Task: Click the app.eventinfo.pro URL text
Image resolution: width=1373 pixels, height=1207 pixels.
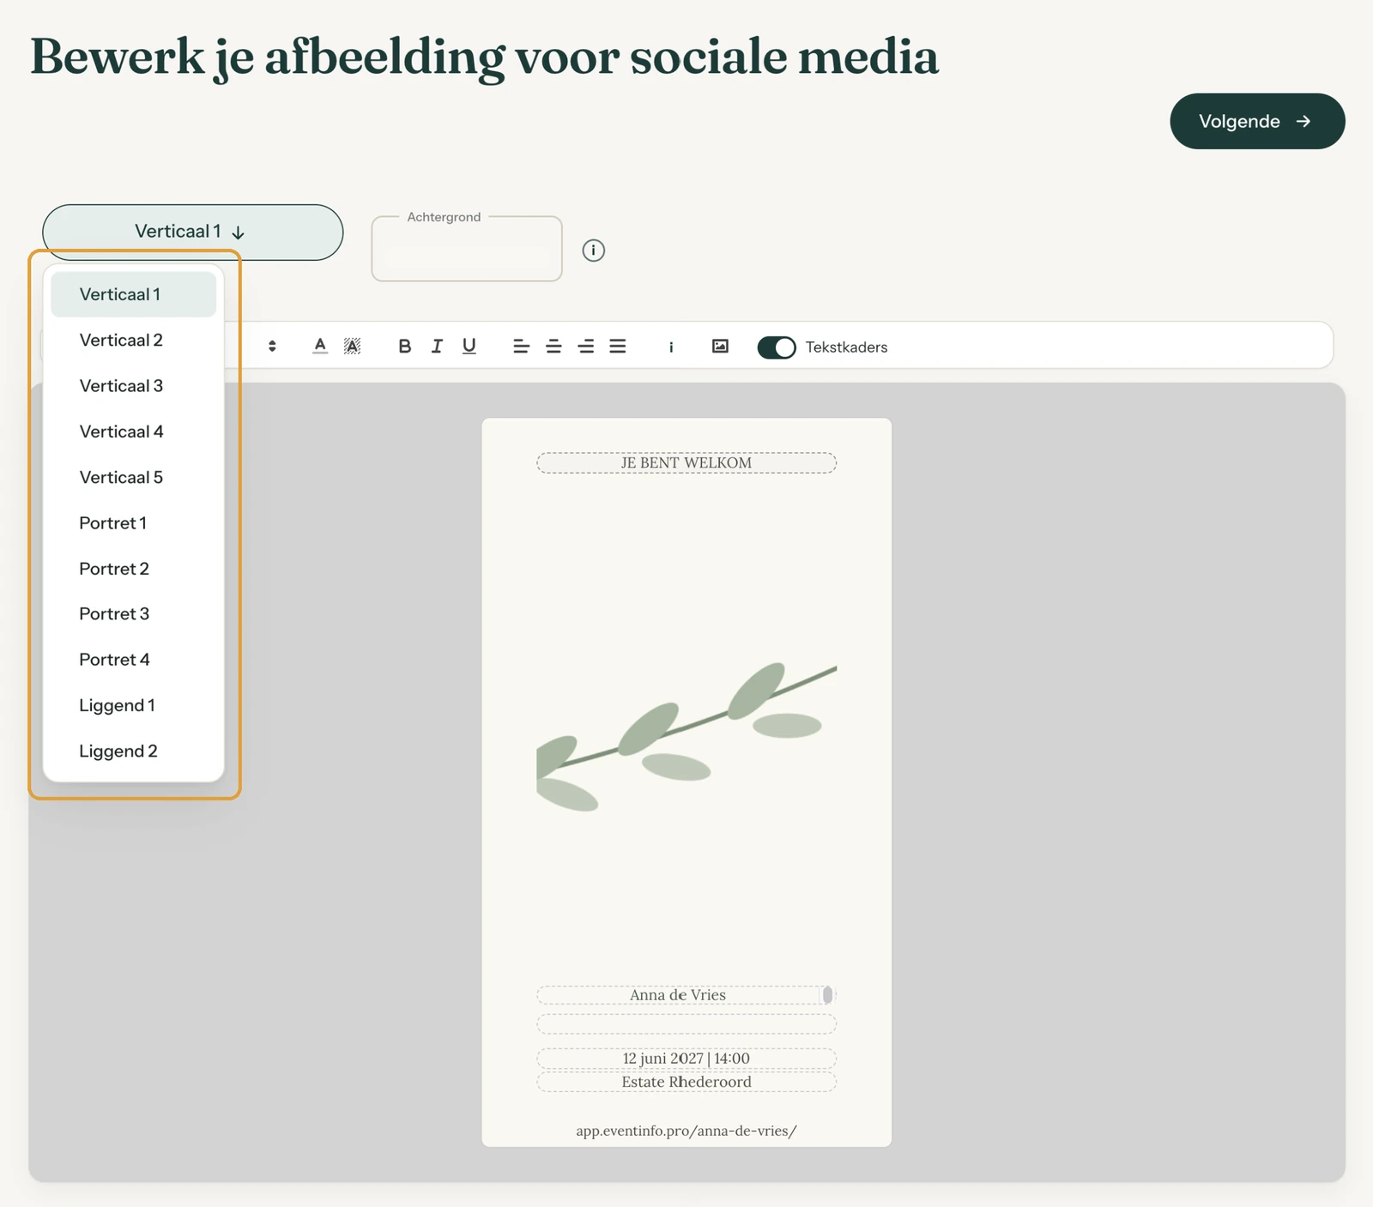Action: (686, 1131)
